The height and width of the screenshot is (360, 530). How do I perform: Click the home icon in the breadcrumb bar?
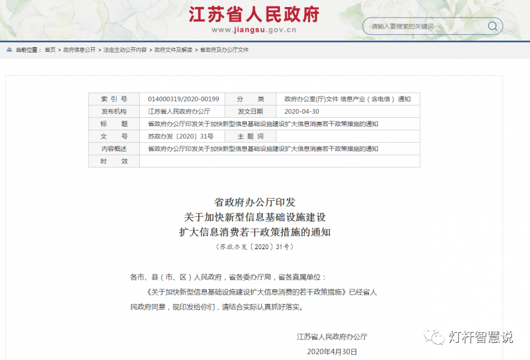pyautogui.click(x=8, y=50)
